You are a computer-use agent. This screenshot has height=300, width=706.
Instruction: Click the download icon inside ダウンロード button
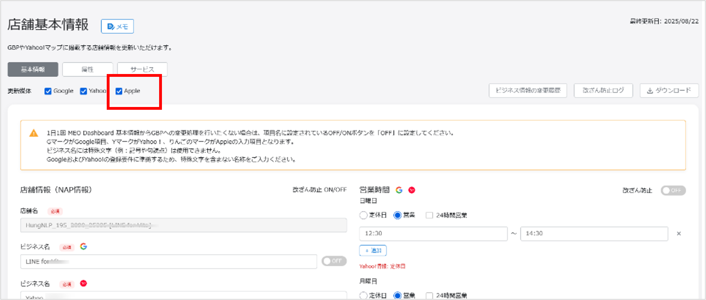(x=649, y=90)
